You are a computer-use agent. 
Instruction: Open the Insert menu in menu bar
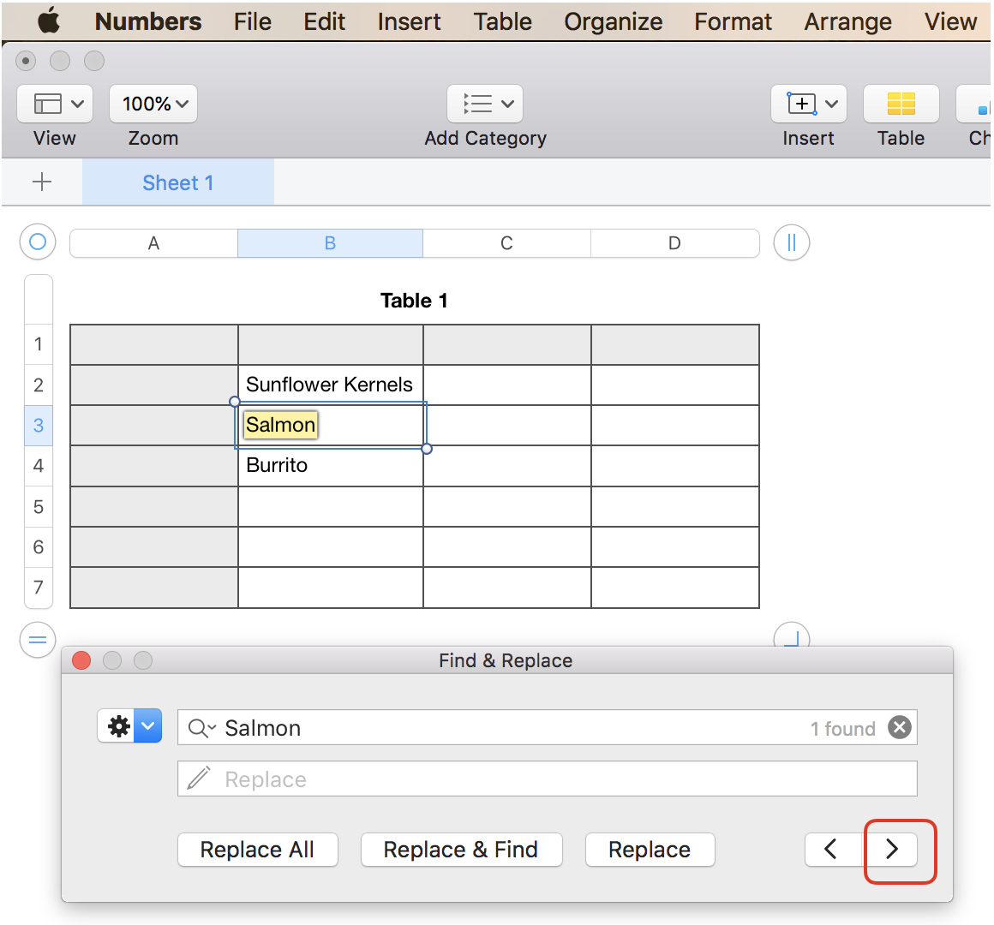(x=409, y=21)
